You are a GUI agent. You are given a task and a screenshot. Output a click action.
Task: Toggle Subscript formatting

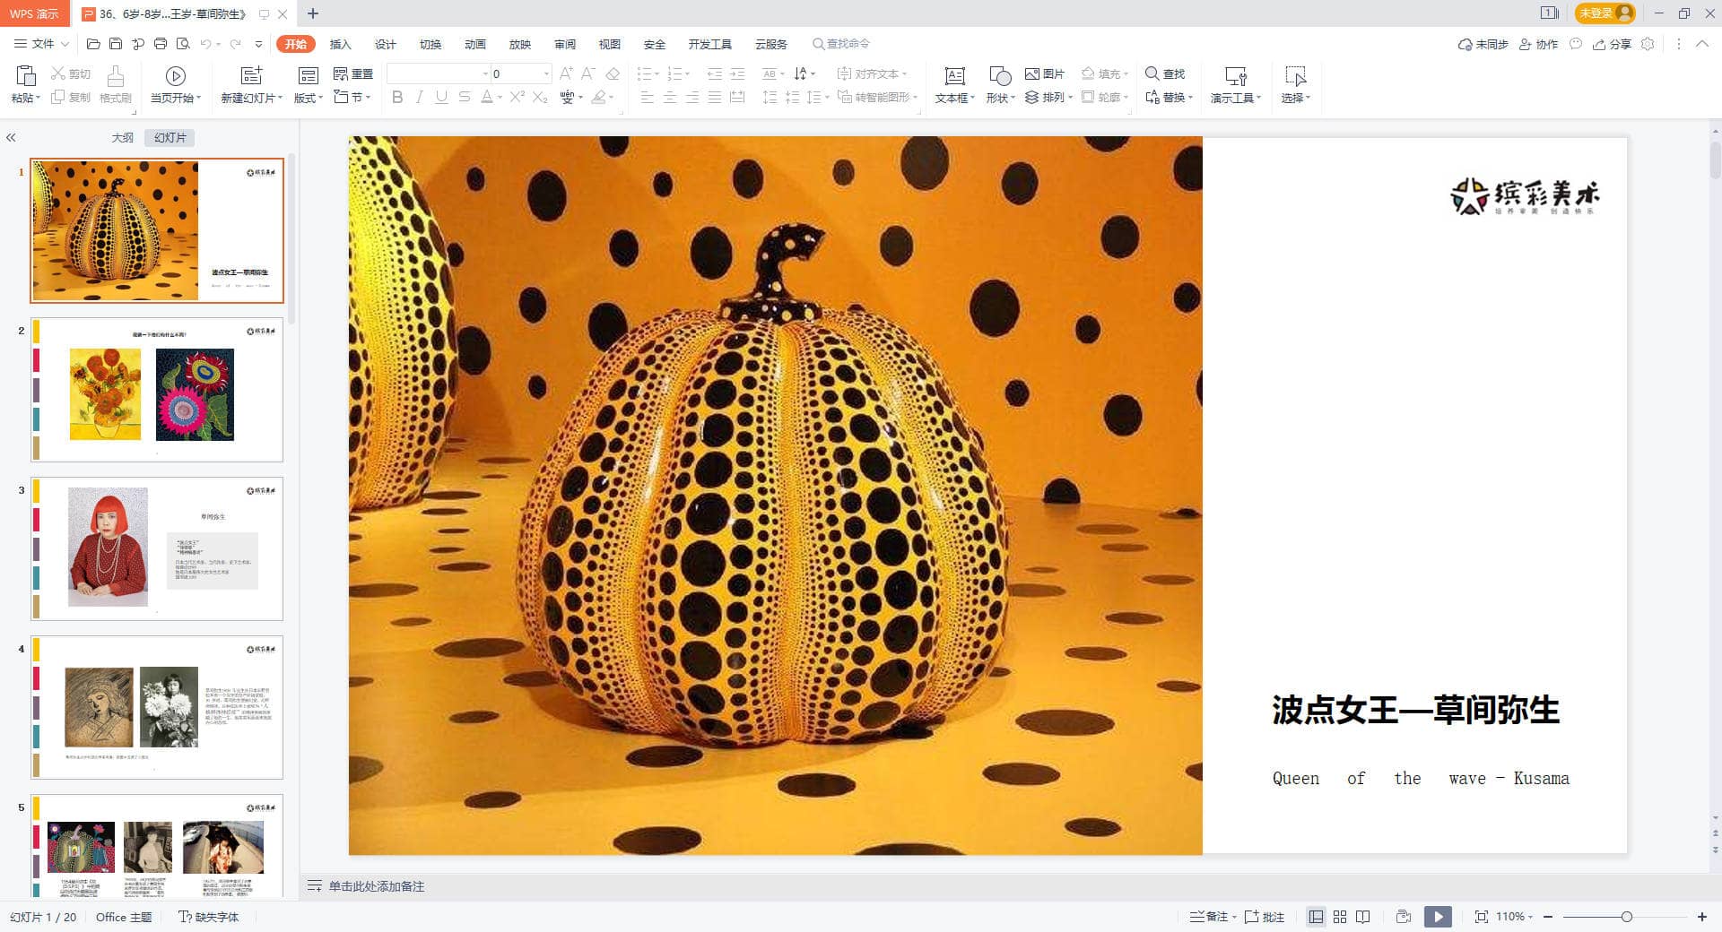[540, 97]
